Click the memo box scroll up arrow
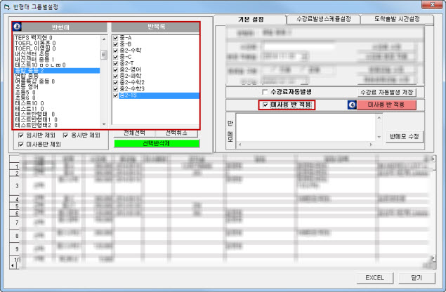Image resolution: width=446 pixels, height=292 pixels. pyautogui.click(x=379, y=118)
